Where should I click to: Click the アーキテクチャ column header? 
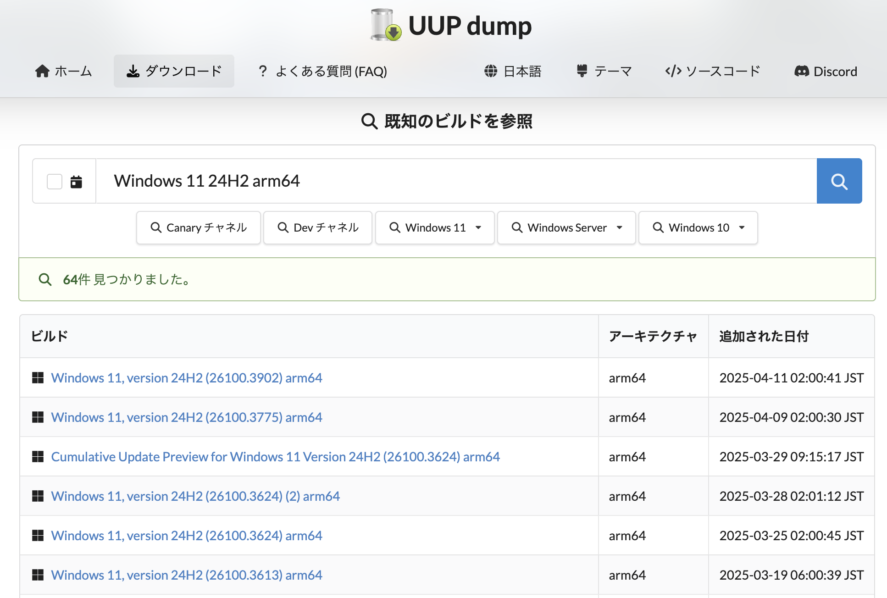coord(653,336)
